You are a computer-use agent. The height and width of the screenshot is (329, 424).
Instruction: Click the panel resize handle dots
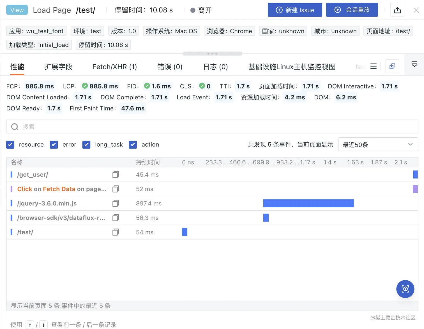pos(212,53)
